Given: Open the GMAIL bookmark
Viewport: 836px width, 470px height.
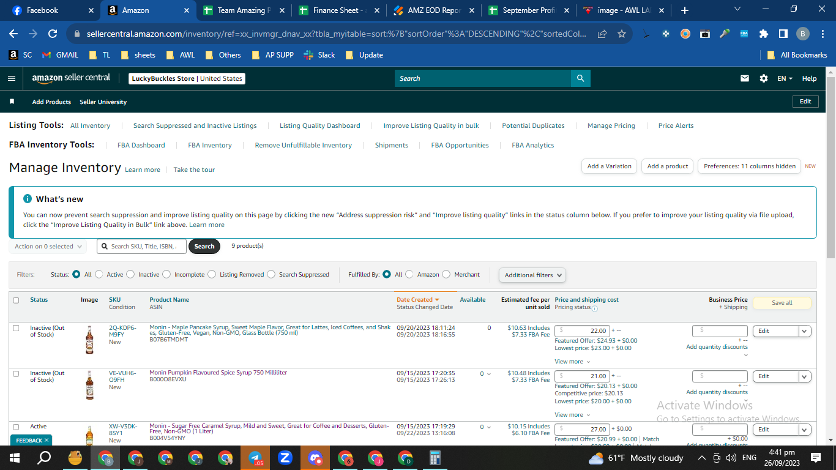Looking at the screenshot, I should (60, 54).
